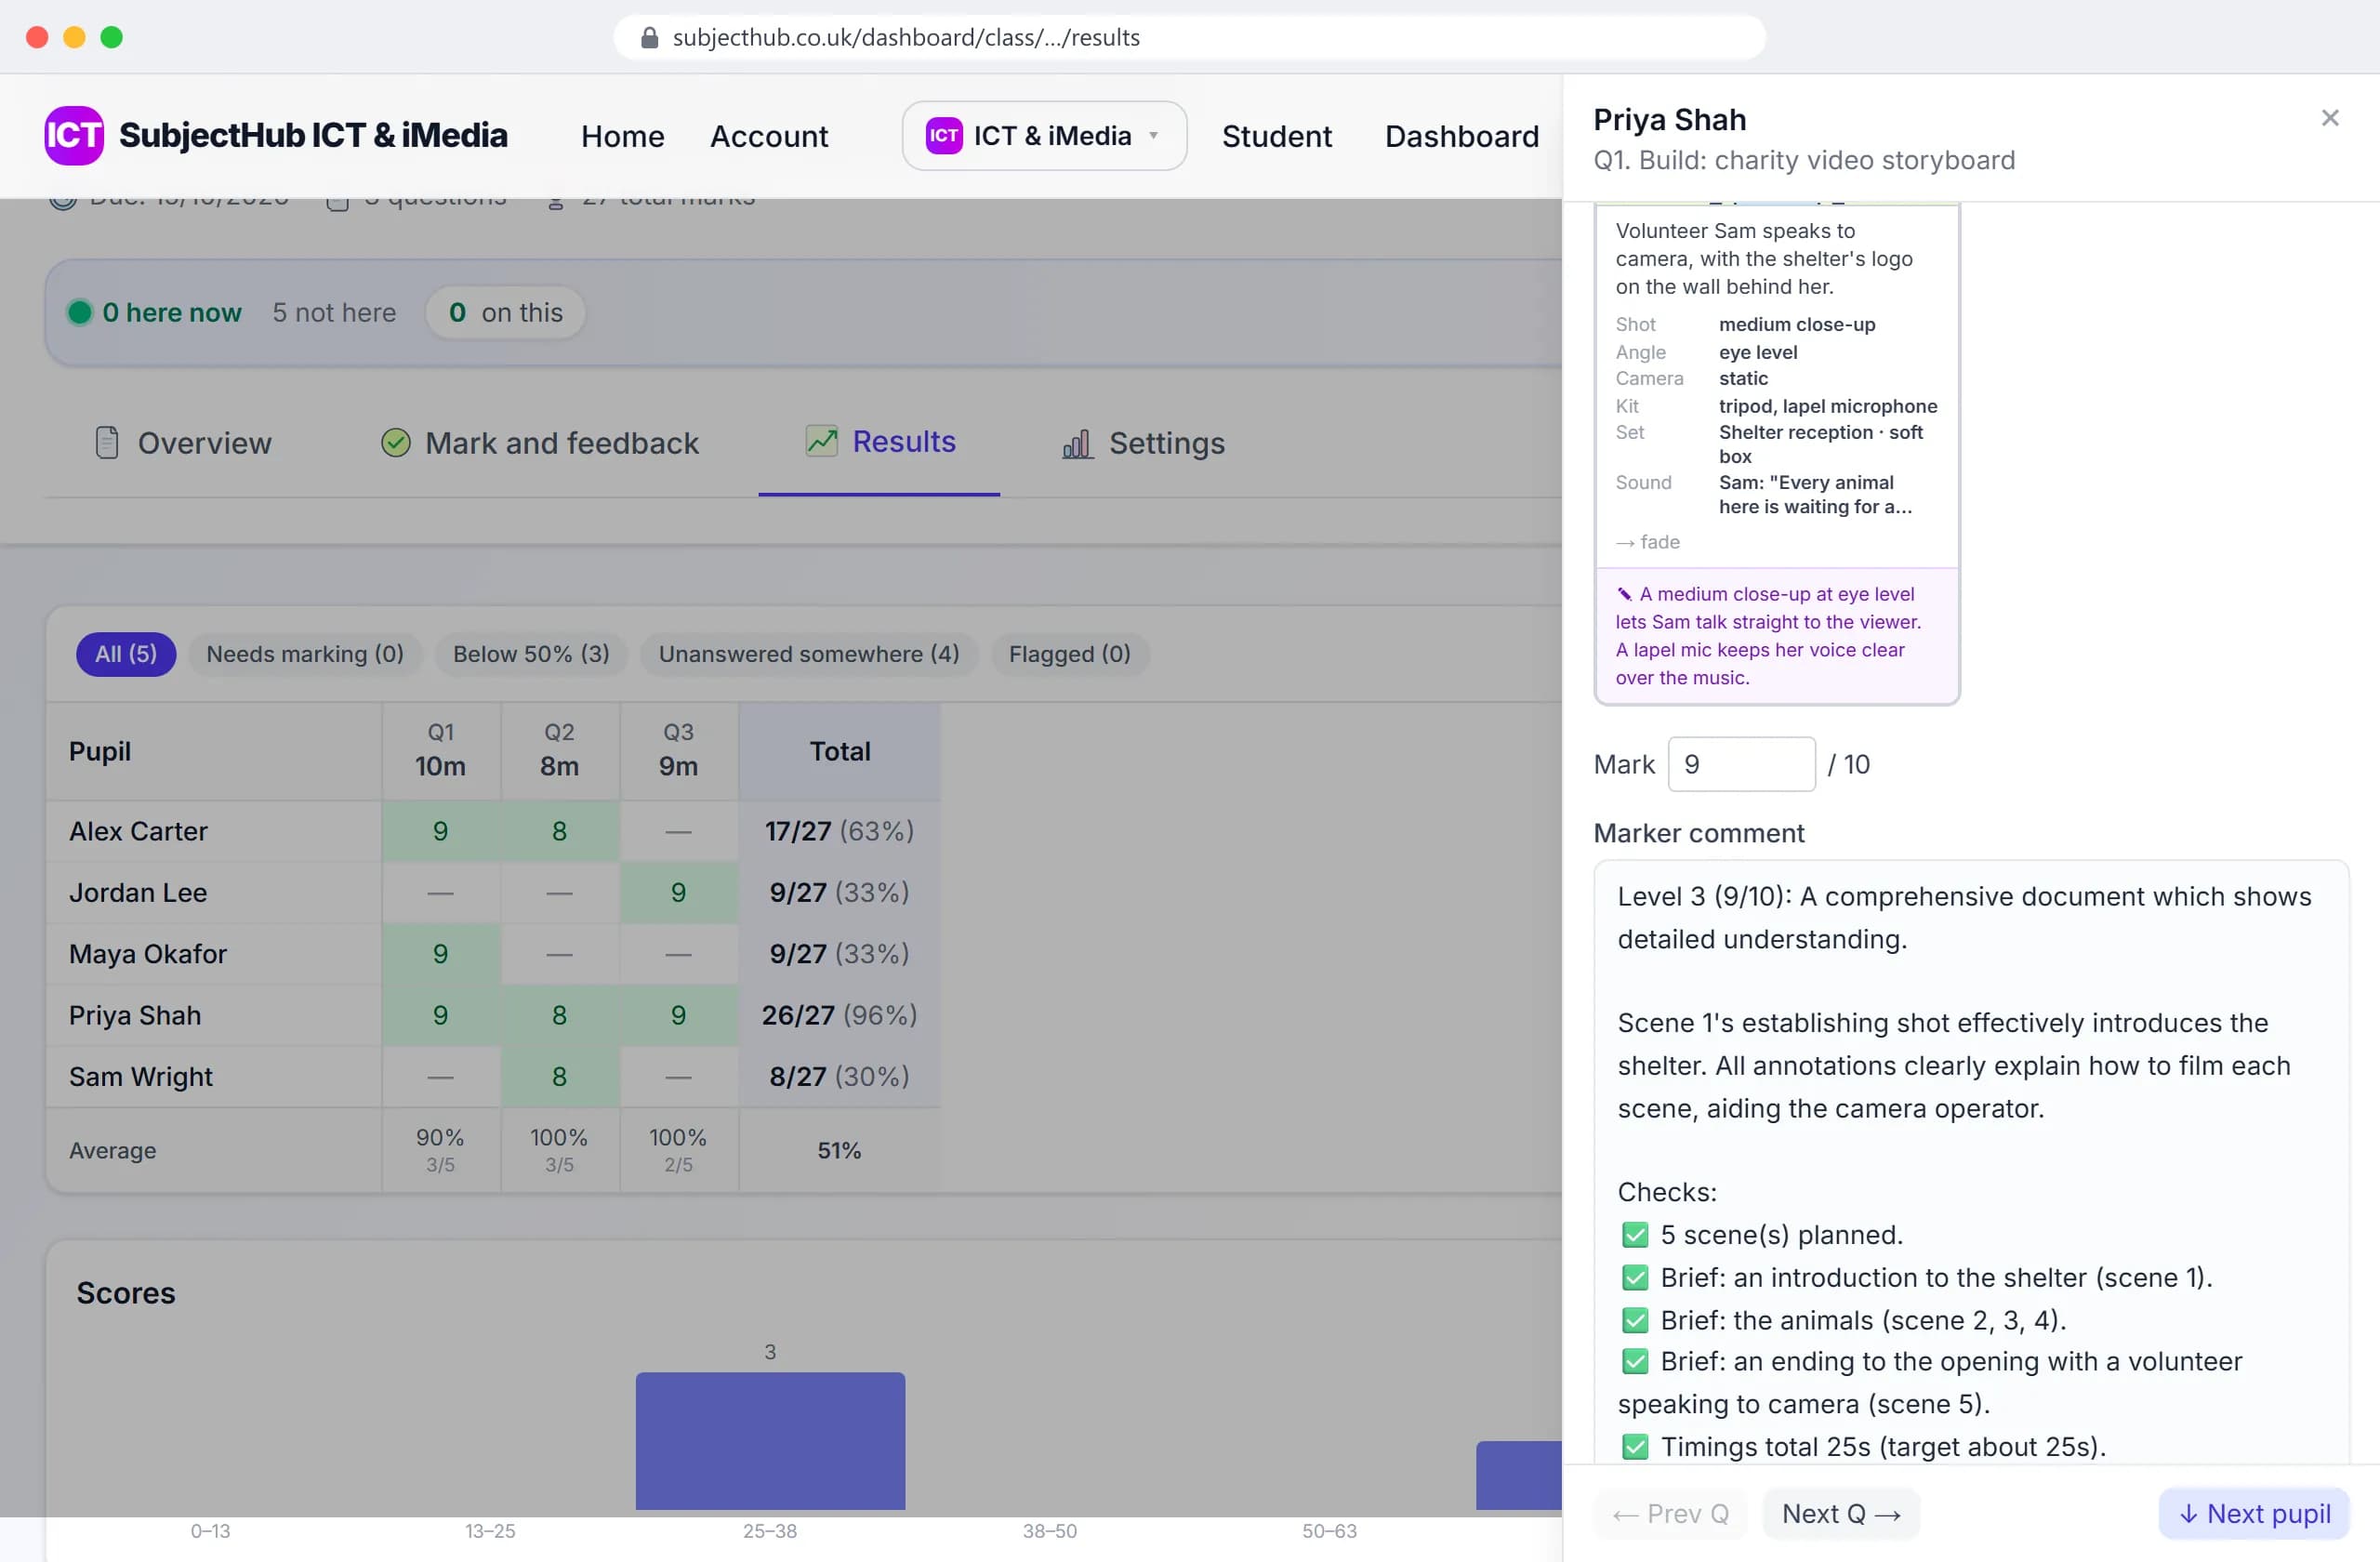This screenshot has height=1562, width=2380.
Task: Filter by Needs marking (0)
Action: [x=304, y=654]
